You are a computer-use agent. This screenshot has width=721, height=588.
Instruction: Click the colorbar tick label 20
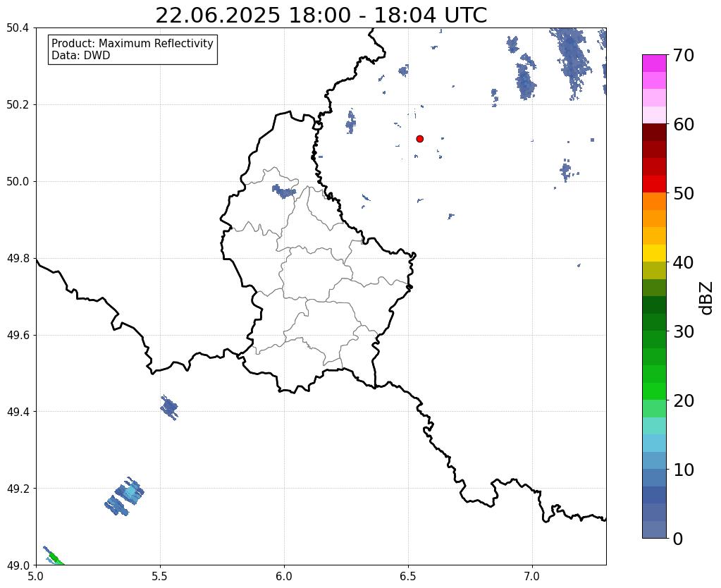click(x=684, y=400)
